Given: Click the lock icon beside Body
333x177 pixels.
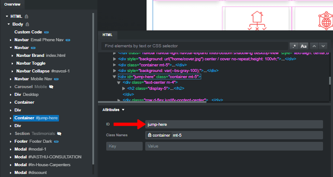Looking at the screenshot, I should (27, 24).
